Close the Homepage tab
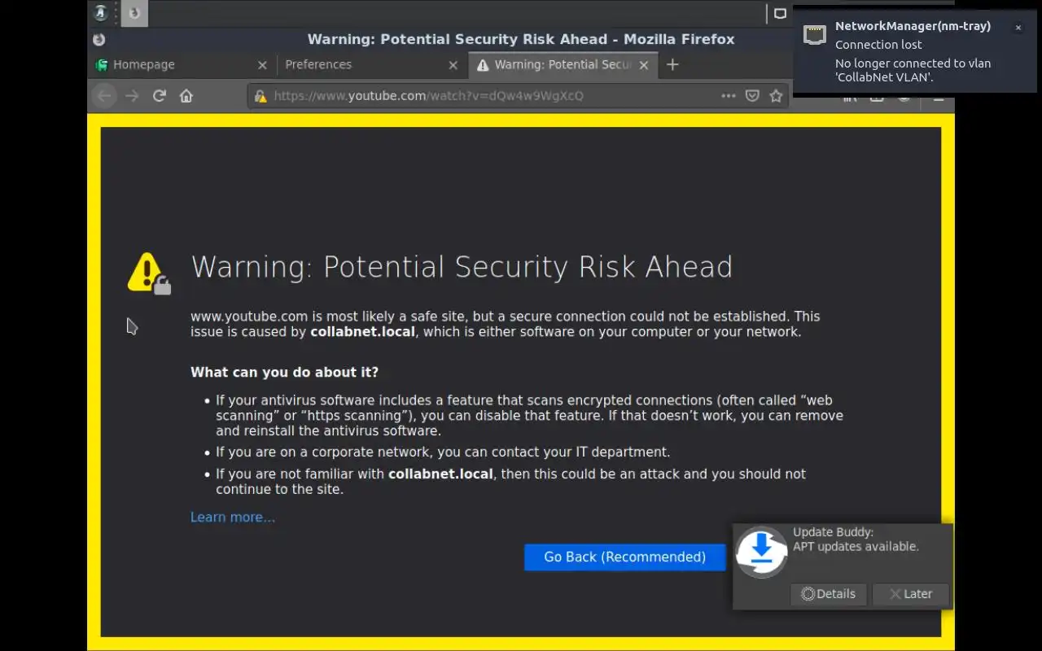The width and height of the screenshot is (1042, 651). click(262, 65)
